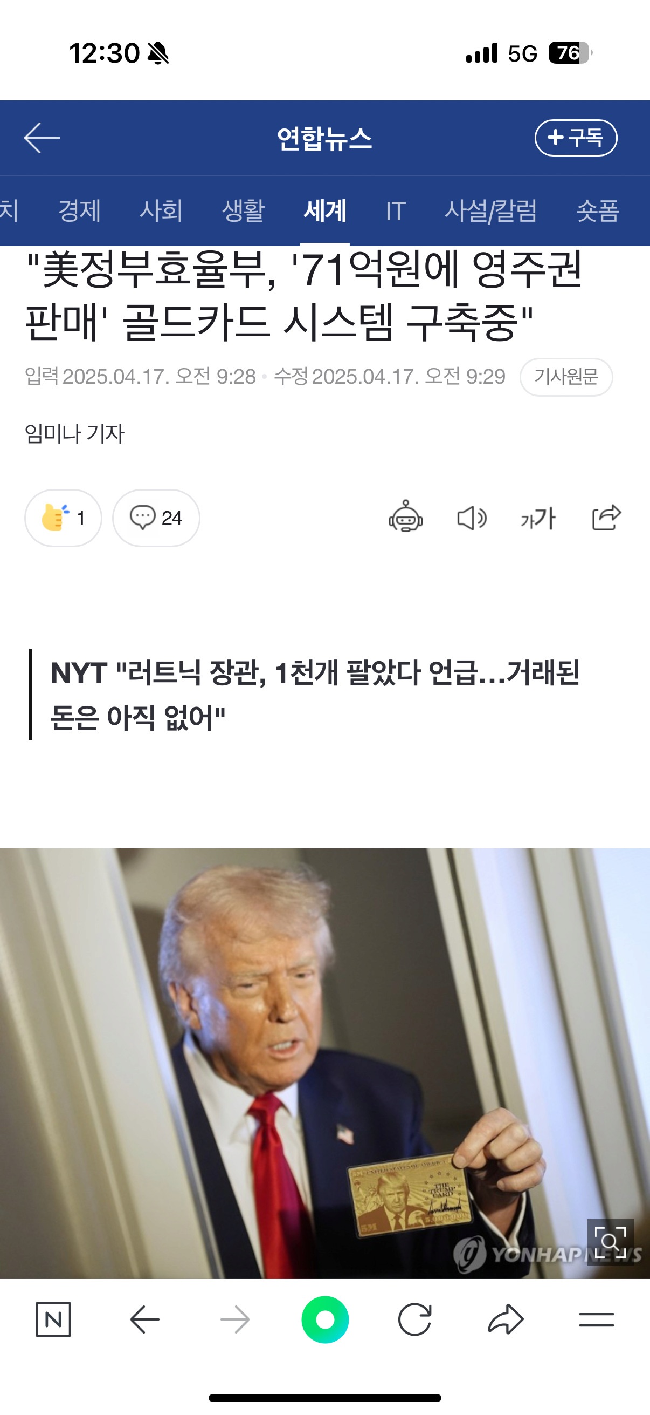
Task: Switch to the 사회 tab
Action: 161,211
